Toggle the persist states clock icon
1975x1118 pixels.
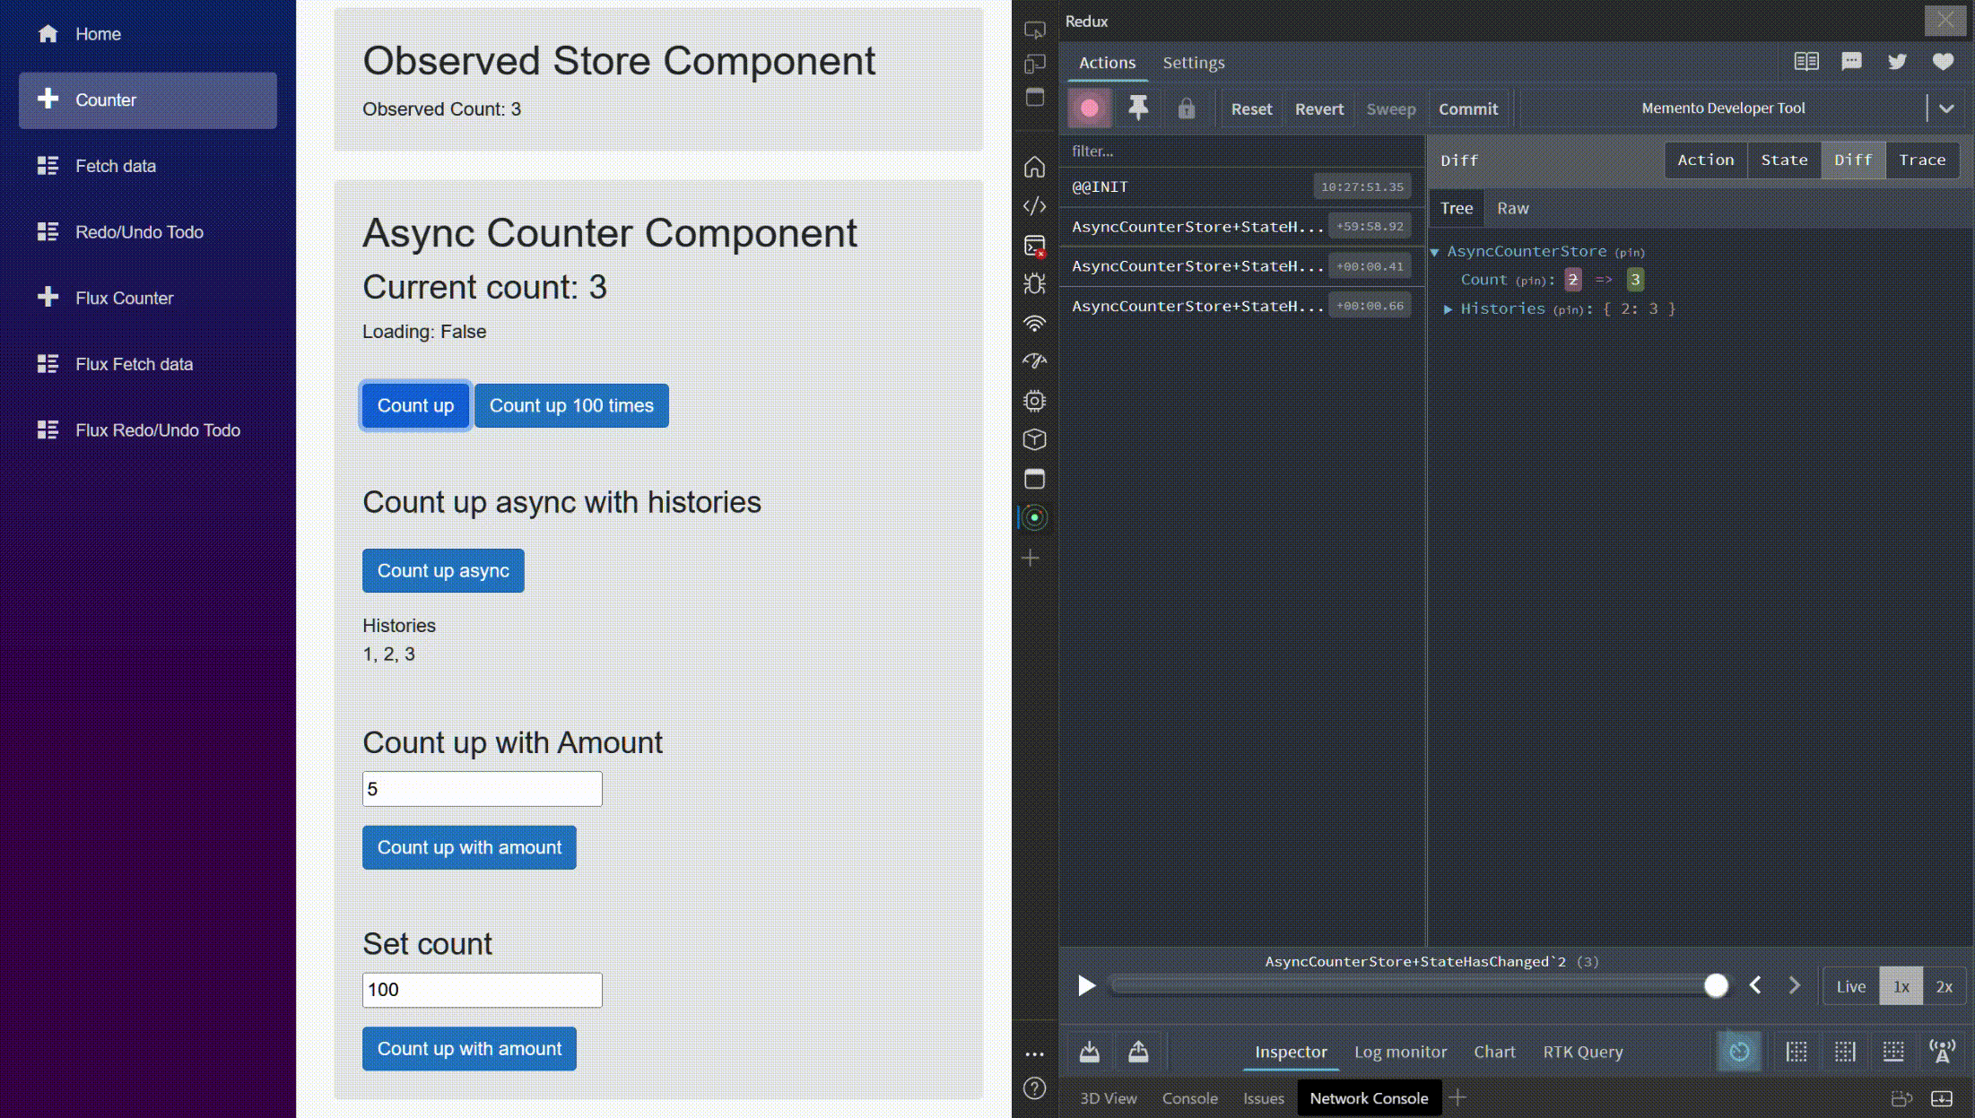[x=1739, y=1052]
